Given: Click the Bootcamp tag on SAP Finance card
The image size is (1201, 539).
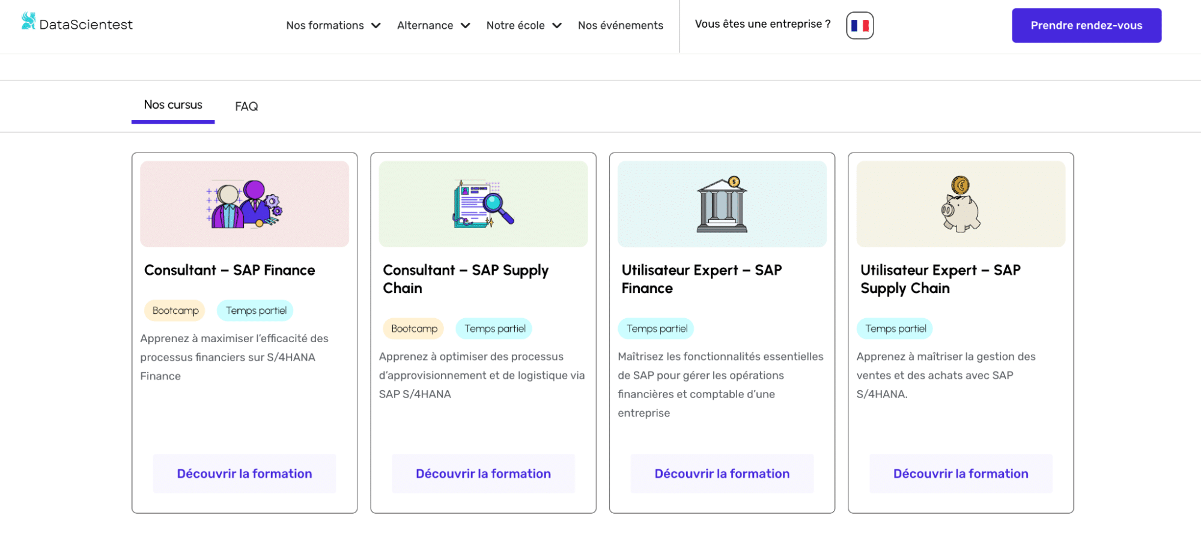Looking at the screenshot, I should coord(175,310).
